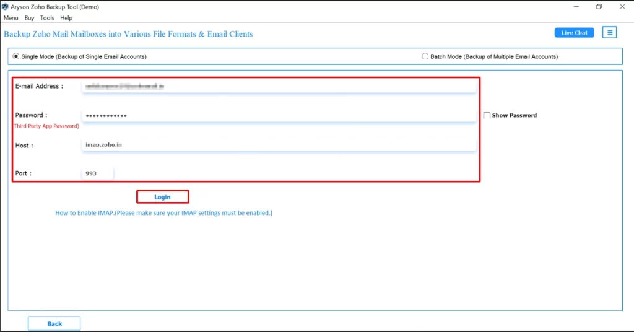The height and width of the screenshot is (332, 634).
Task: Close the Aryson Zoho Backup Tool window
Action: (622, 6)
